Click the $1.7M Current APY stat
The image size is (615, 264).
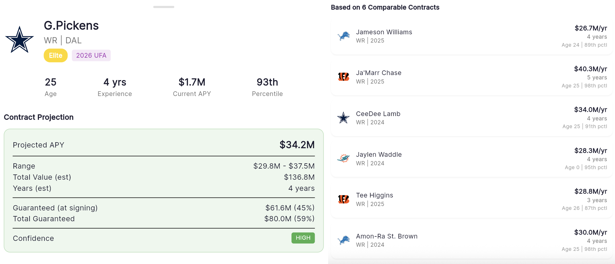(192, 87)
